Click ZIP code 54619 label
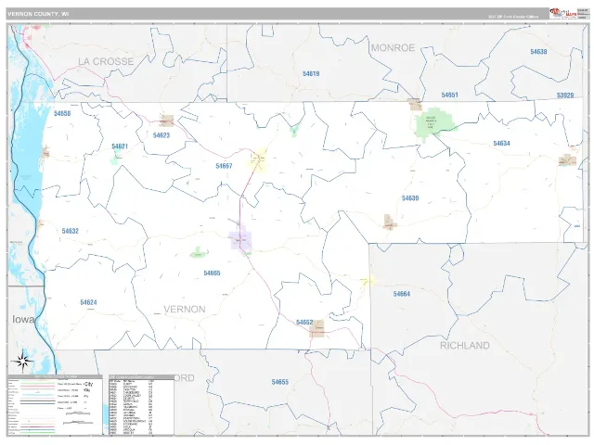 tap(311, 74)
